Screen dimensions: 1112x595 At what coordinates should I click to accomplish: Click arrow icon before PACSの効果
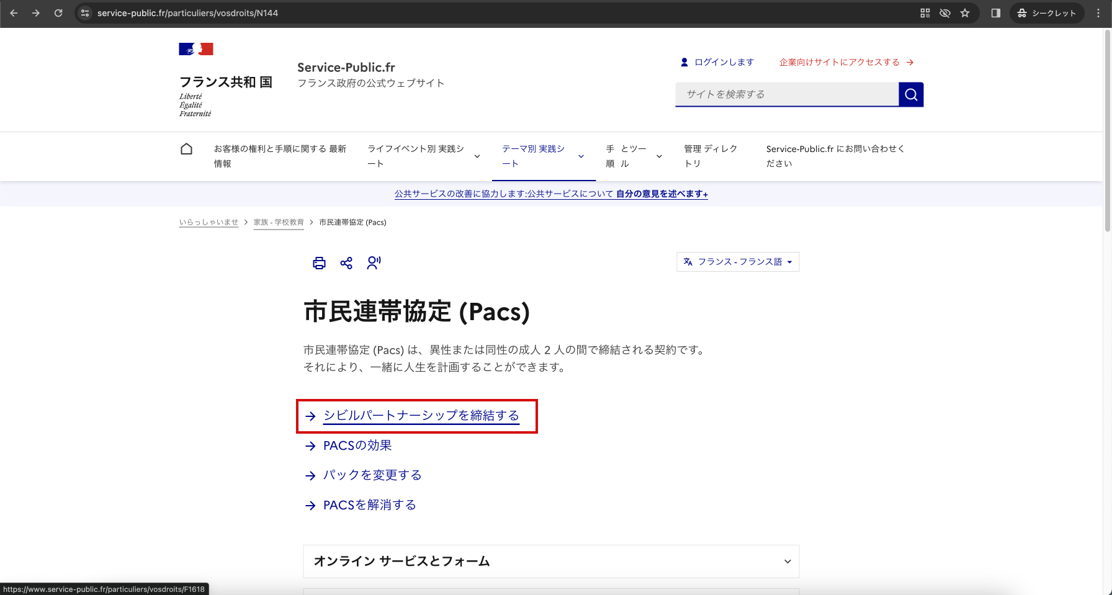tap(311, 446)
